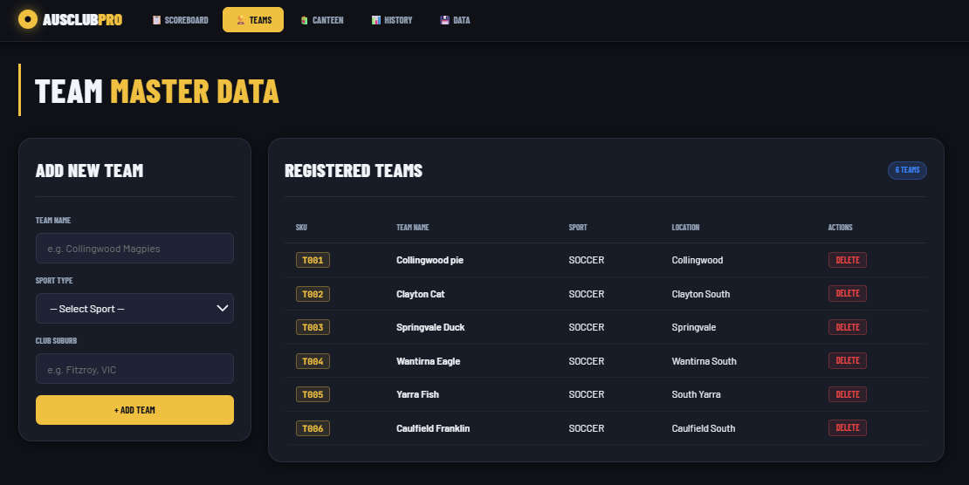Click the T001 SKU badge
The height and width of the screenshot is (485, 969).
(313, 260)
